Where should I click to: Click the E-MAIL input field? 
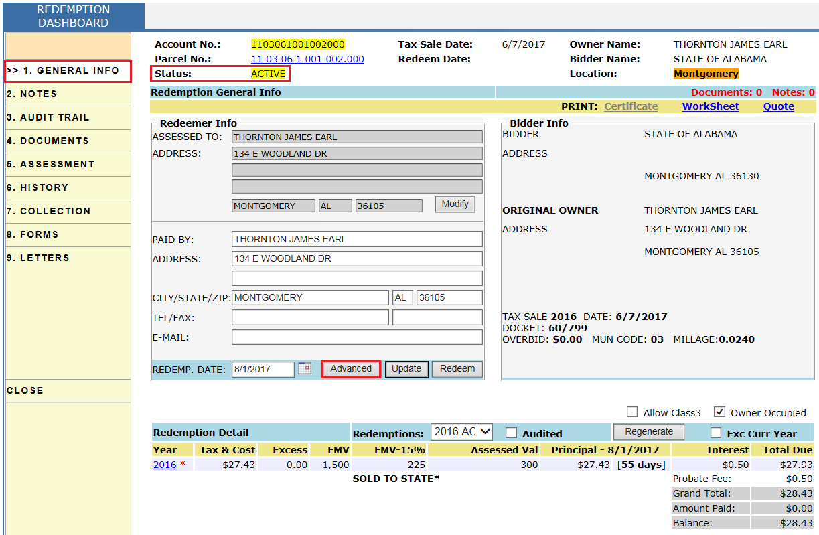[x=357, y=337]
